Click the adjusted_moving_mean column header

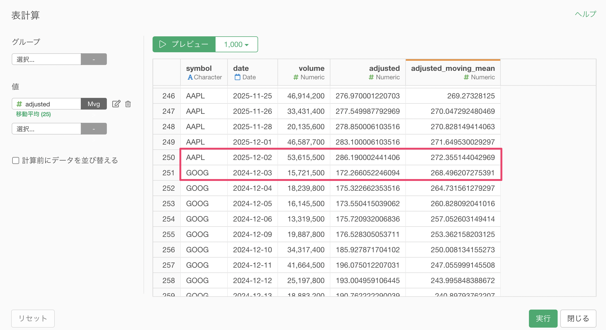[453, 68]
